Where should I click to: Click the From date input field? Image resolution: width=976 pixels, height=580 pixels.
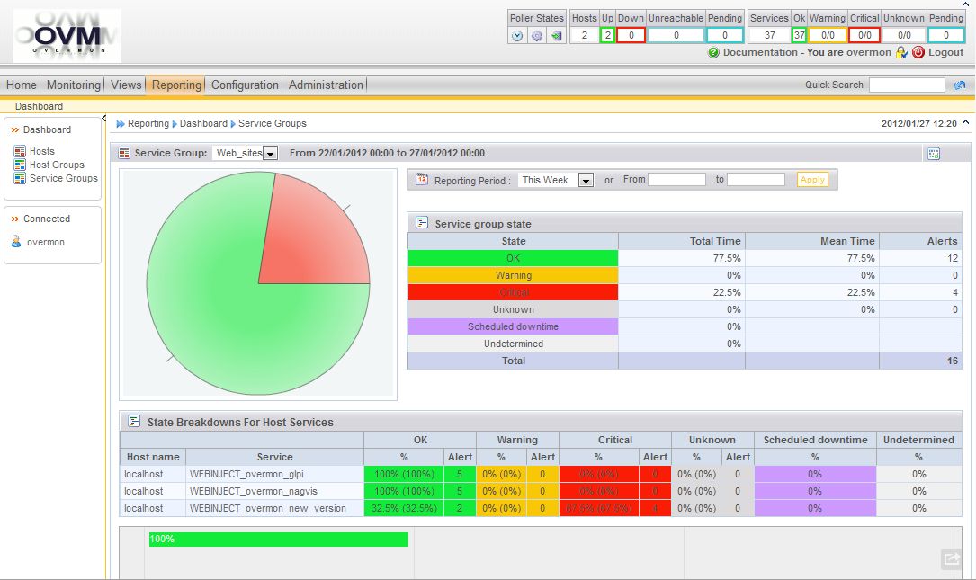(676, 180)
